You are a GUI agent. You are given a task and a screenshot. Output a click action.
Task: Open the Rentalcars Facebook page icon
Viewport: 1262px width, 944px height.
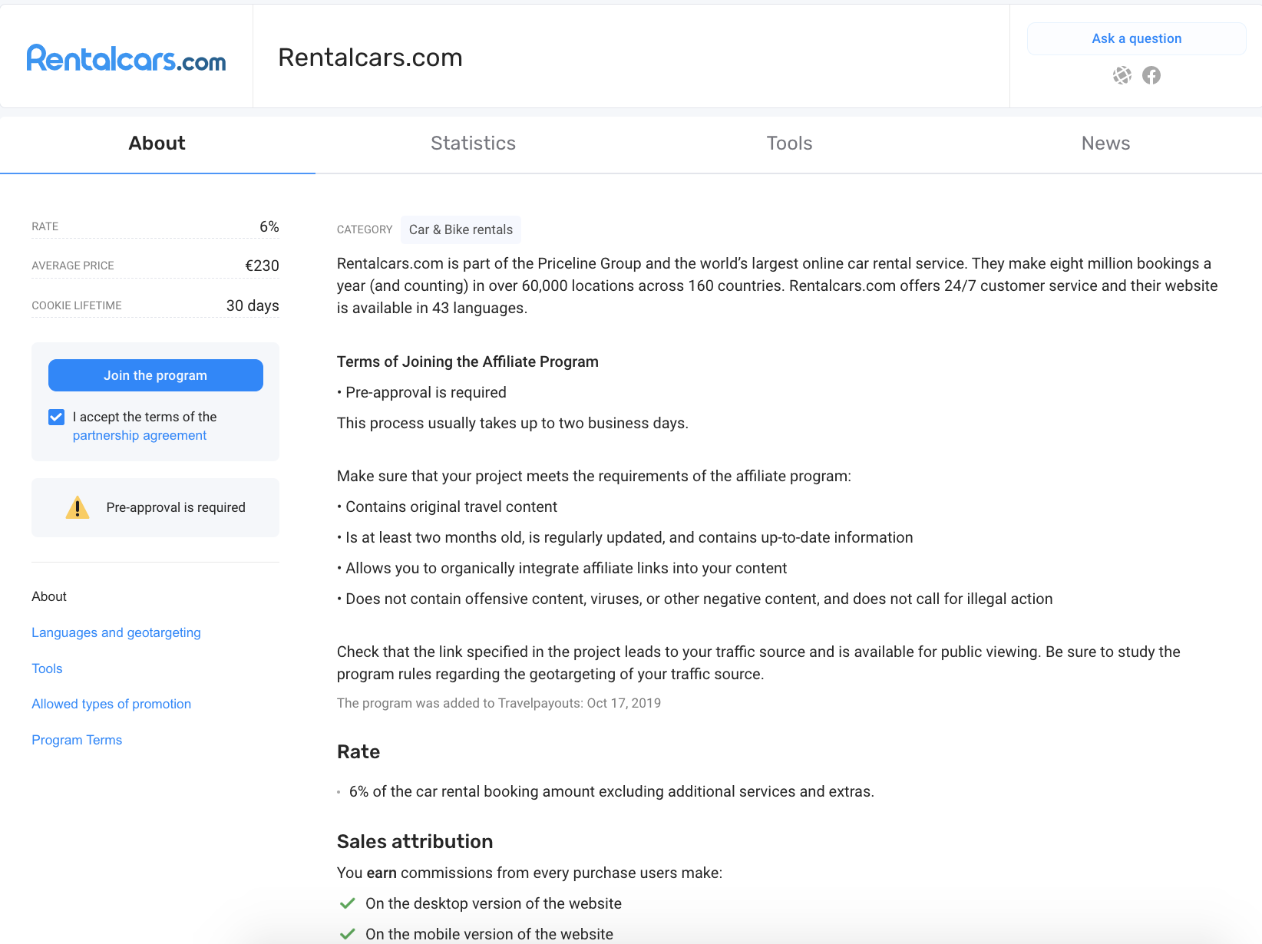tap(1151, 75)
